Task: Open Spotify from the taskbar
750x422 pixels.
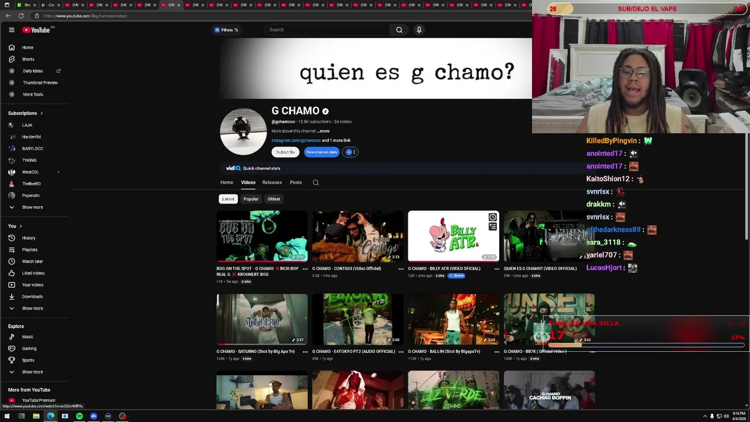Action: pos(79,416)
